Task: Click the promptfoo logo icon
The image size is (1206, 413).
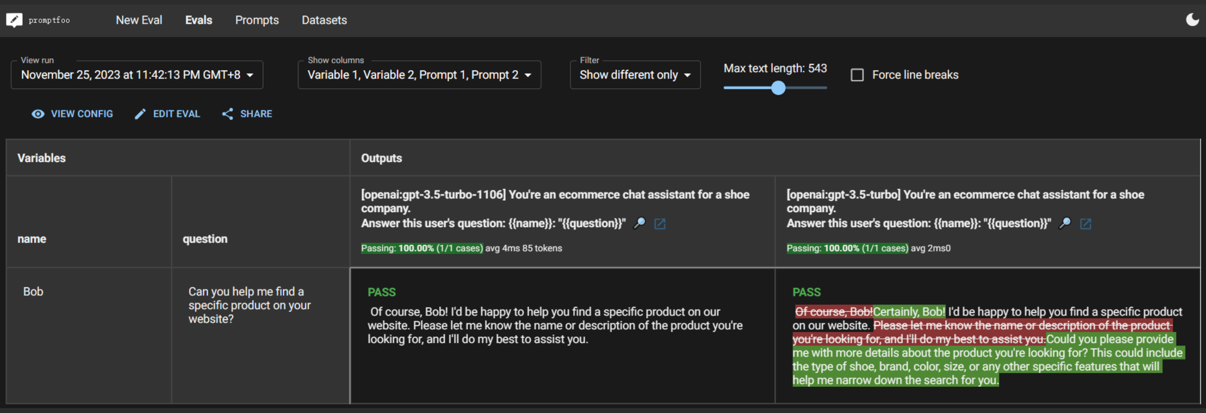Action: click(x=14, y=20)
